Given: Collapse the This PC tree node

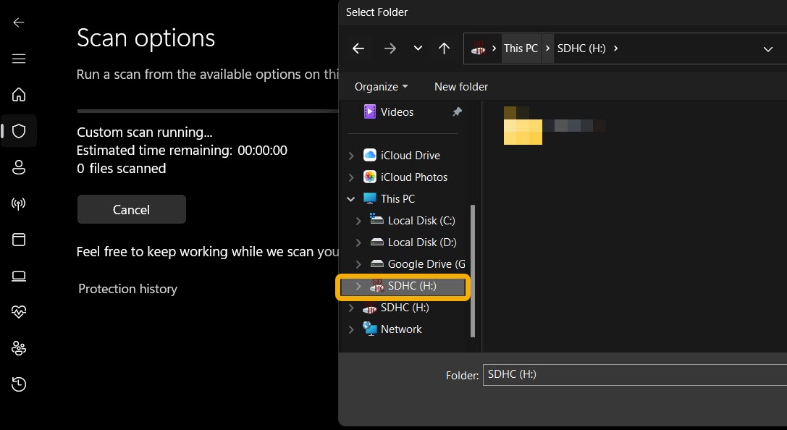Looking at the screenshot, I should pos(351,198).
